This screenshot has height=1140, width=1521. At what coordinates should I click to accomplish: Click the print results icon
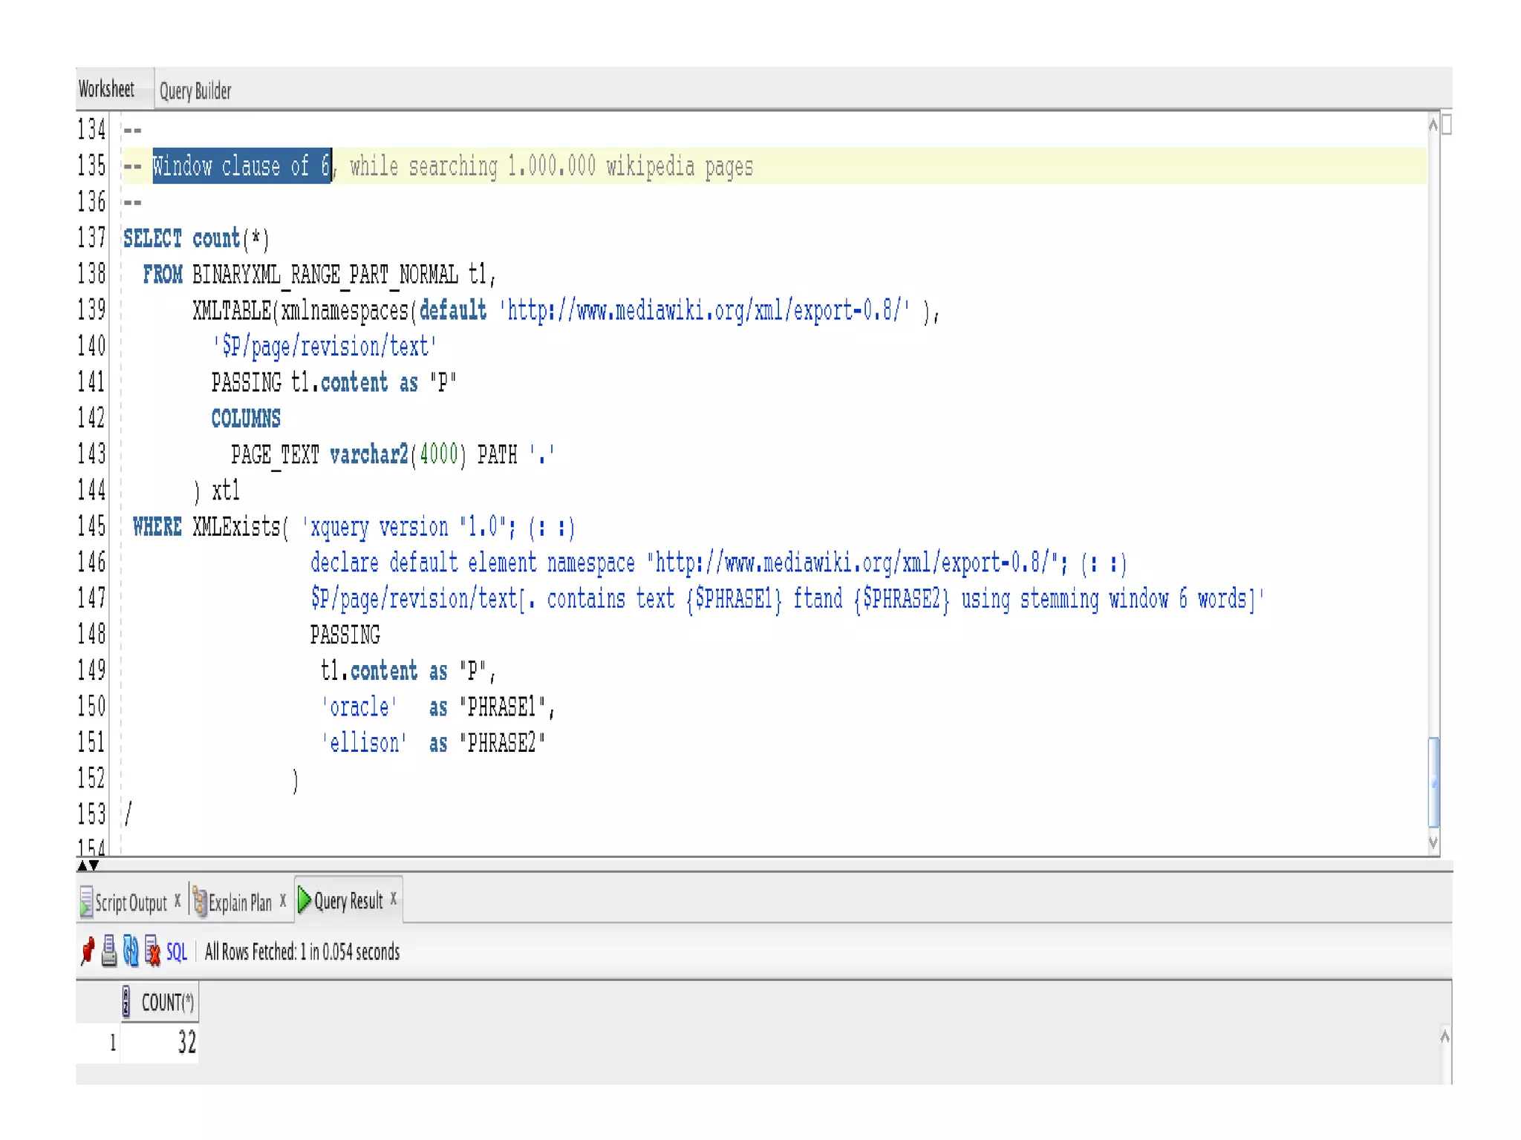(109, 951)
